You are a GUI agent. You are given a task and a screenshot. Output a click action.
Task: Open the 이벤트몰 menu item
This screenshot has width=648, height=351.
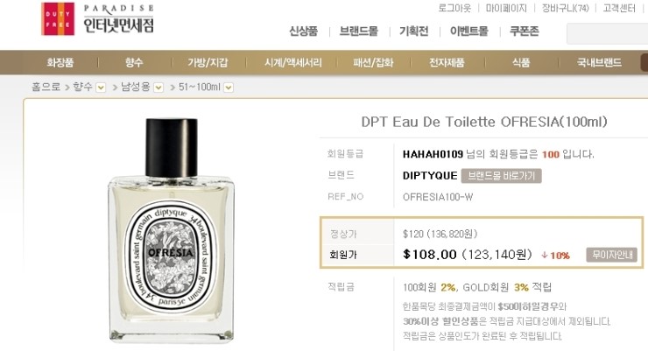pyautogui.click(x=469, y=32)
